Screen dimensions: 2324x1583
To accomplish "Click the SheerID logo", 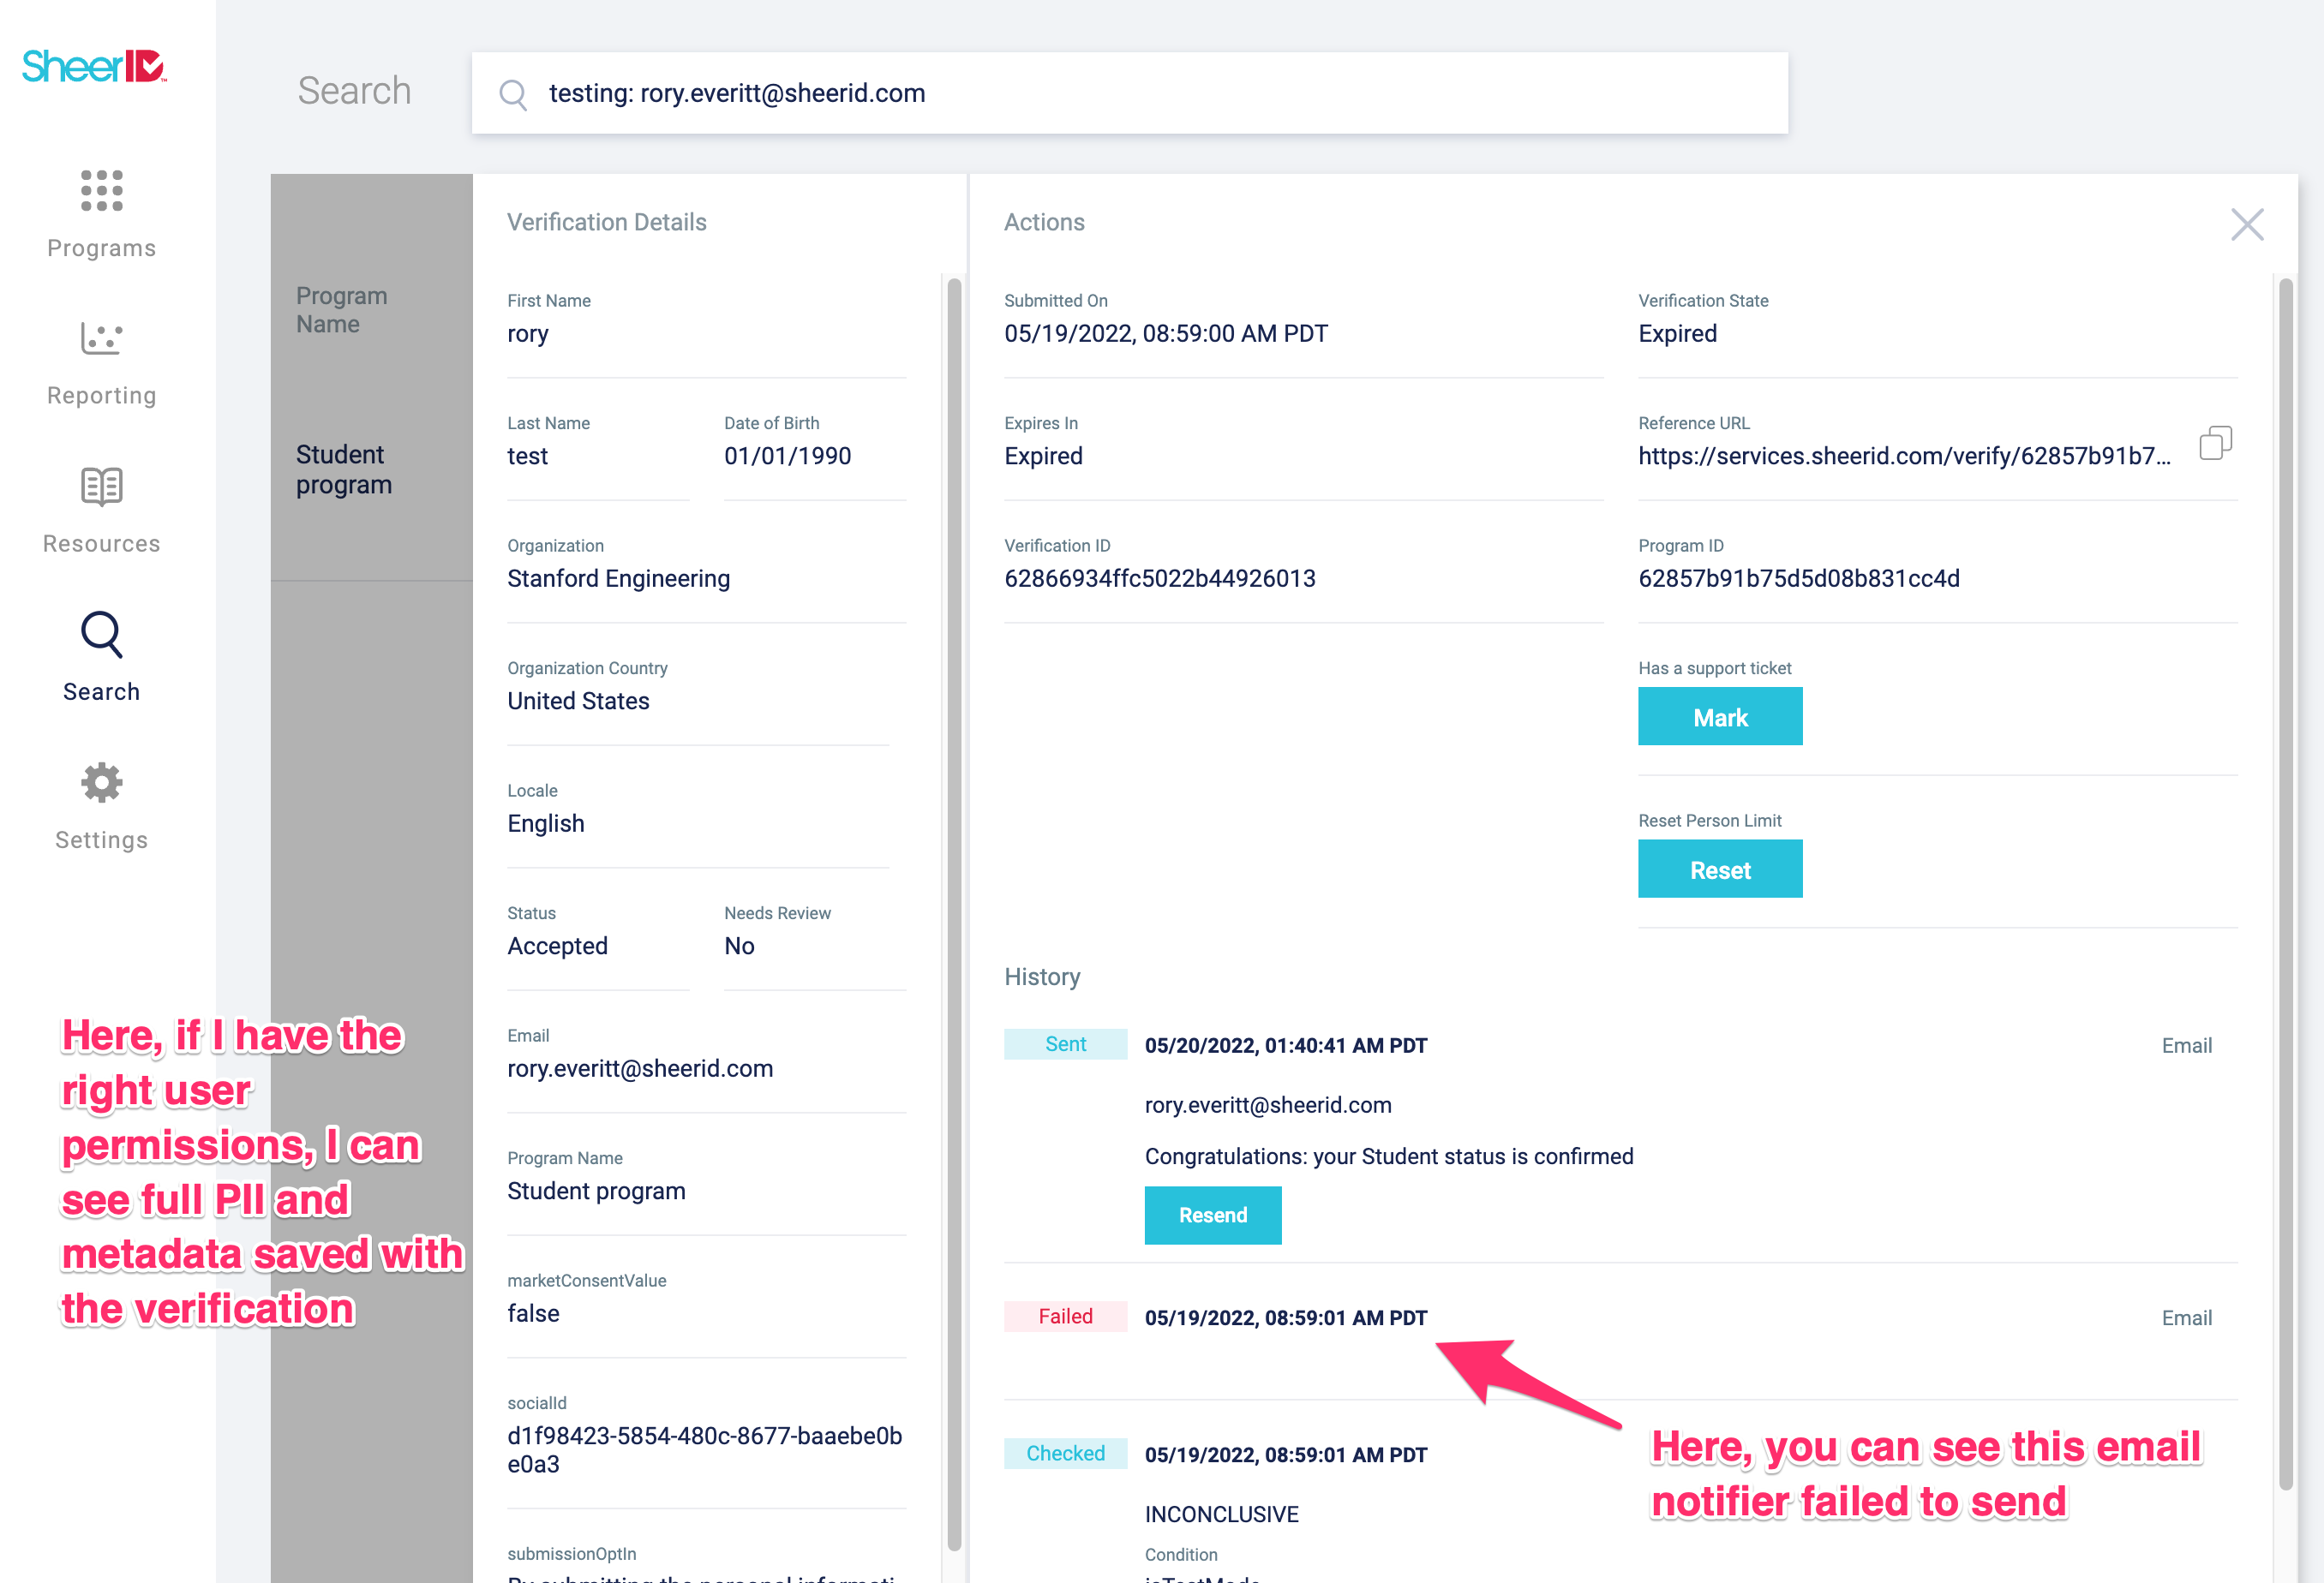I will pyautogui.click(x=94, y=66).
